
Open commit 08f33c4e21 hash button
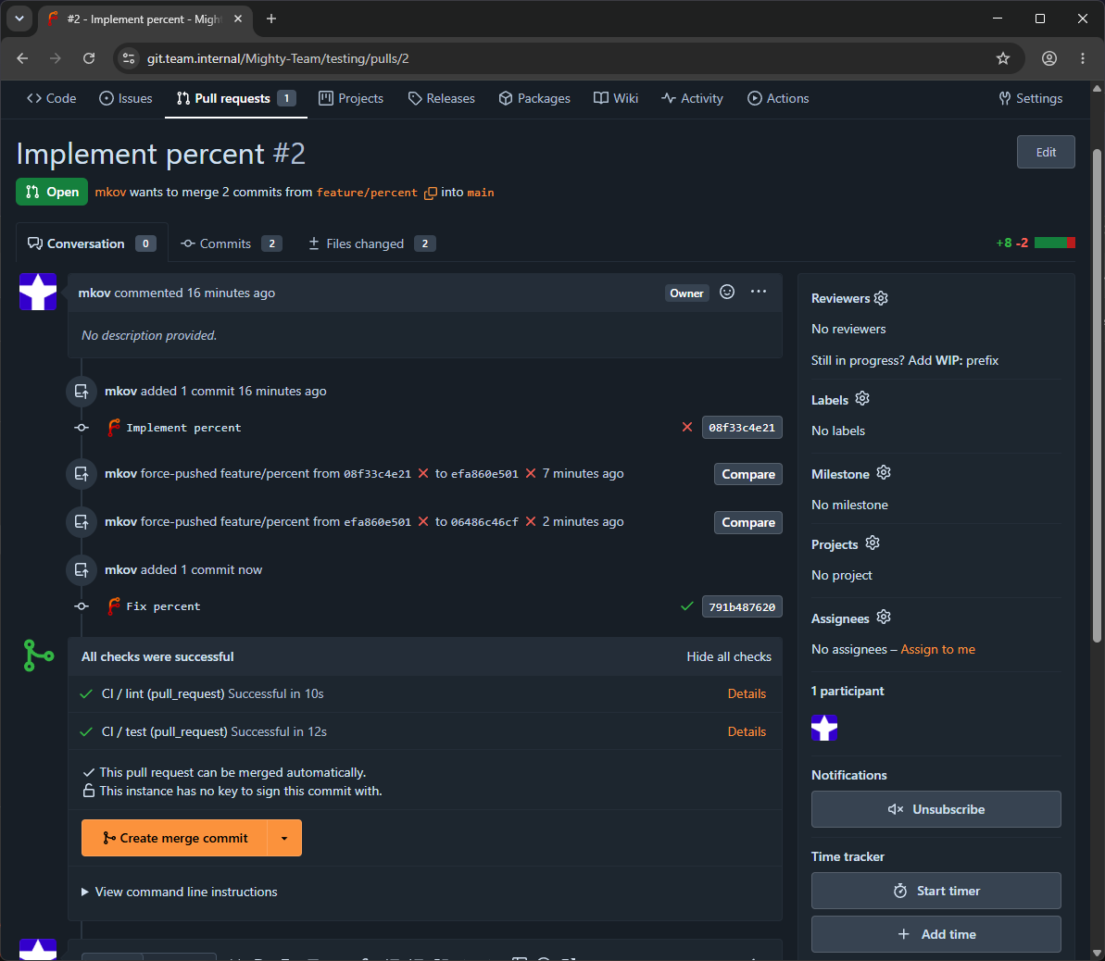pos(741,427)
